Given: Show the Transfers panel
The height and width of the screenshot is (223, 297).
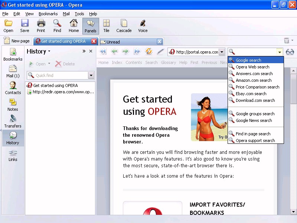Looking at the screenshot, I should 13,122.
